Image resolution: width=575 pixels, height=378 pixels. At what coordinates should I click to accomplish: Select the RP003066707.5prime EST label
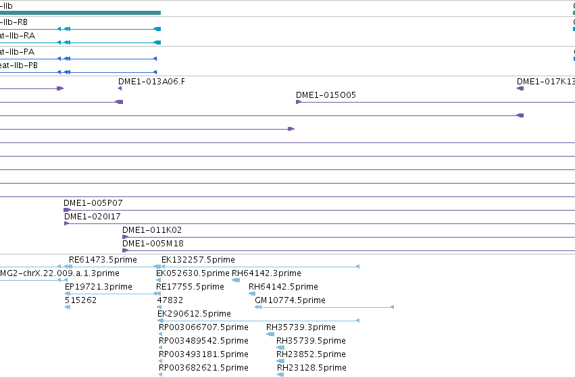[203, 328]
